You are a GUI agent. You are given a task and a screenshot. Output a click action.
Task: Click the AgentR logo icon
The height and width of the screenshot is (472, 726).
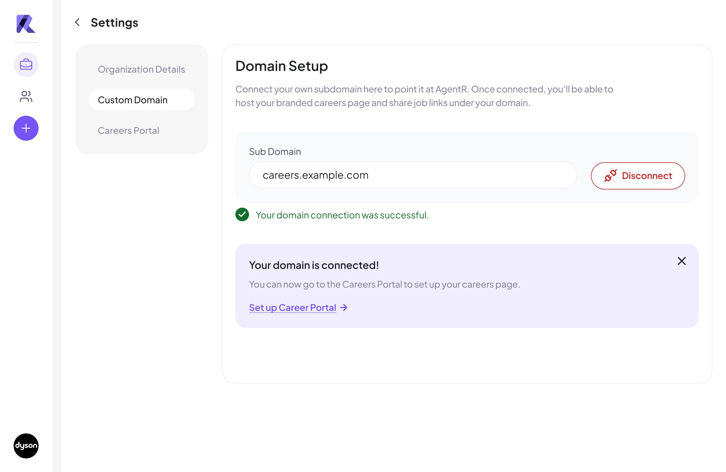click(x=26, y=24)
